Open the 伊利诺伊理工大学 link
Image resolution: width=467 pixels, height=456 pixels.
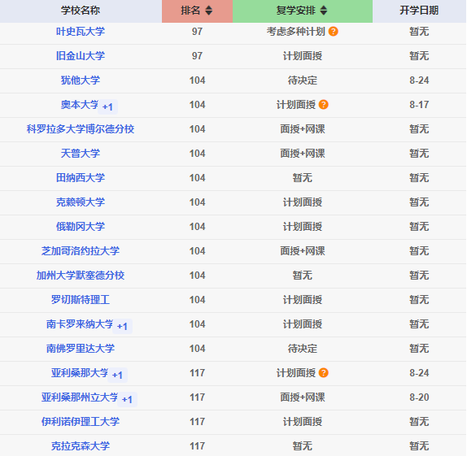click(81, 422)
